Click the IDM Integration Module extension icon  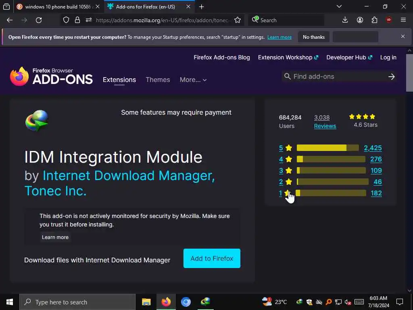[x=37, y=121]
